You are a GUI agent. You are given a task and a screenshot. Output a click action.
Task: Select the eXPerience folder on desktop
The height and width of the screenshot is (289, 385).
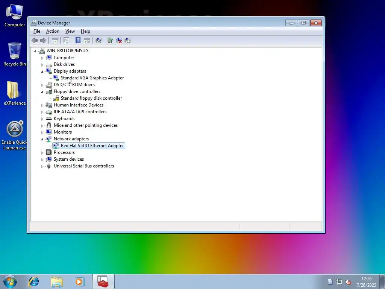pyautogui.click(x=15, y=93)
